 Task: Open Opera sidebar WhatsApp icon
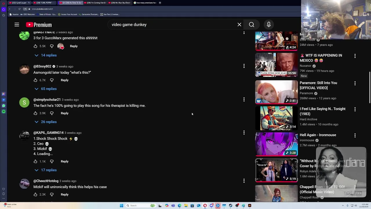3,106
